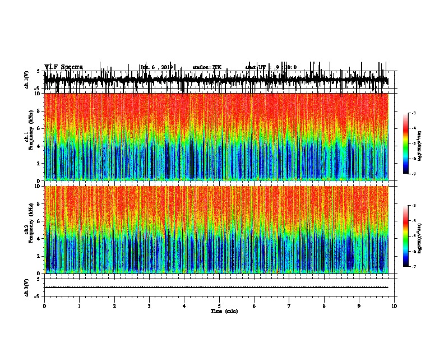Click the time axis tick label "4"
This screenshot has width=444, height=343.
click(184, 306)
